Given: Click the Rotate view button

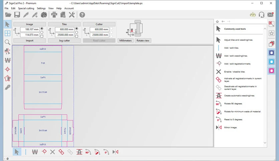Looking at the screenshot, I should coord(143,41).
